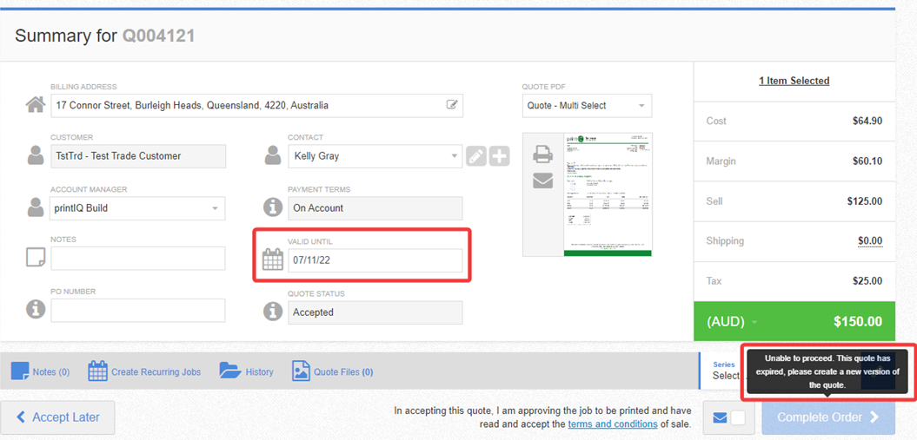Toggle the email confirmation checkbox
Image resolution: width=917 pixels, height=440 pixels.
737,417
